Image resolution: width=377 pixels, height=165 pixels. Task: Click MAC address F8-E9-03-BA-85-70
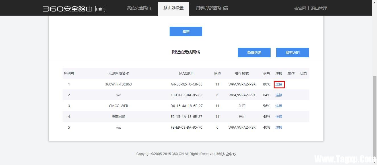point(186,128)
